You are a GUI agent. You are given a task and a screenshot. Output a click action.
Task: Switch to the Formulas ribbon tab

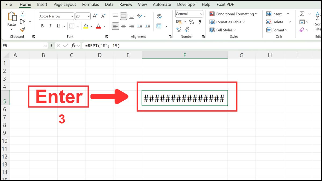pos(90,4)
